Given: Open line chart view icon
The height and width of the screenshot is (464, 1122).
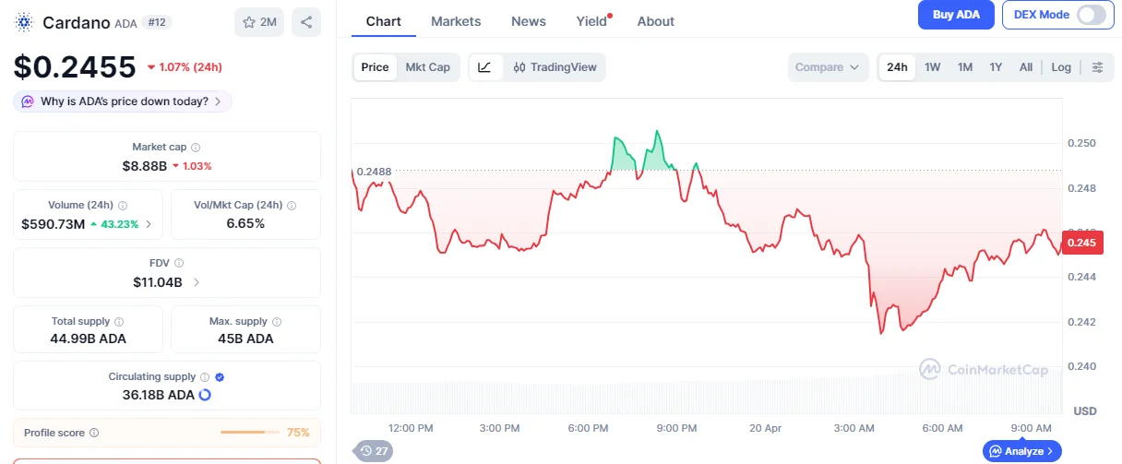Looking at the screenshot, I should point(485,67).
